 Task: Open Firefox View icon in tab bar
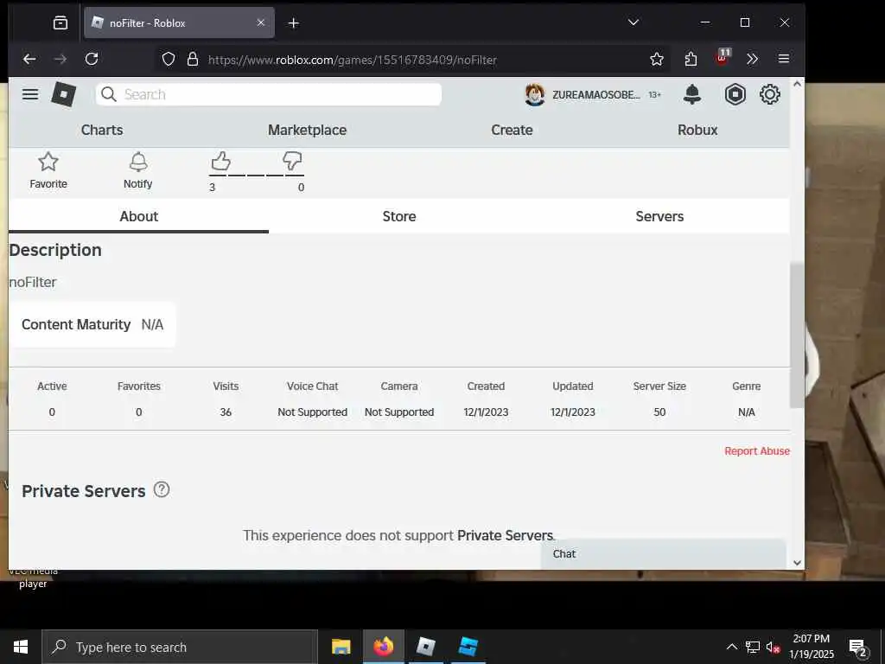tap(60, 22)
